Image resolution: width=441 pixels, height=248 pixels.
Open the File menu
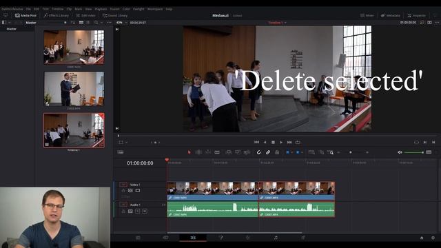28,9
